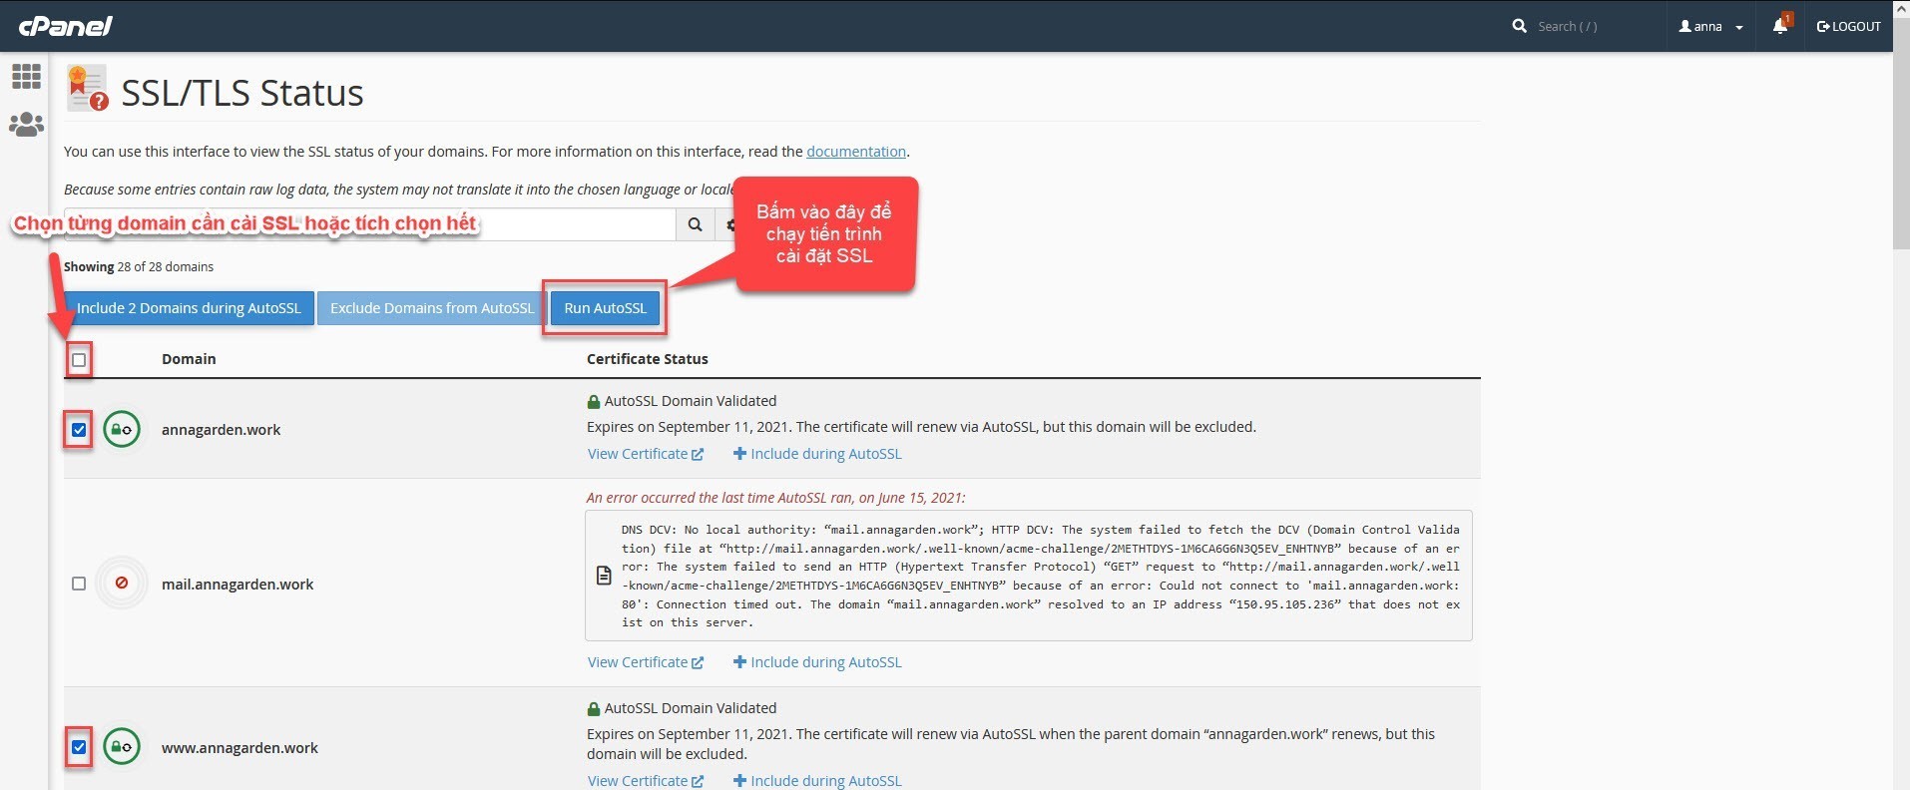Click LOGOUT in the top bar
Screen dimensions: 1910x790
(1848, 26)
